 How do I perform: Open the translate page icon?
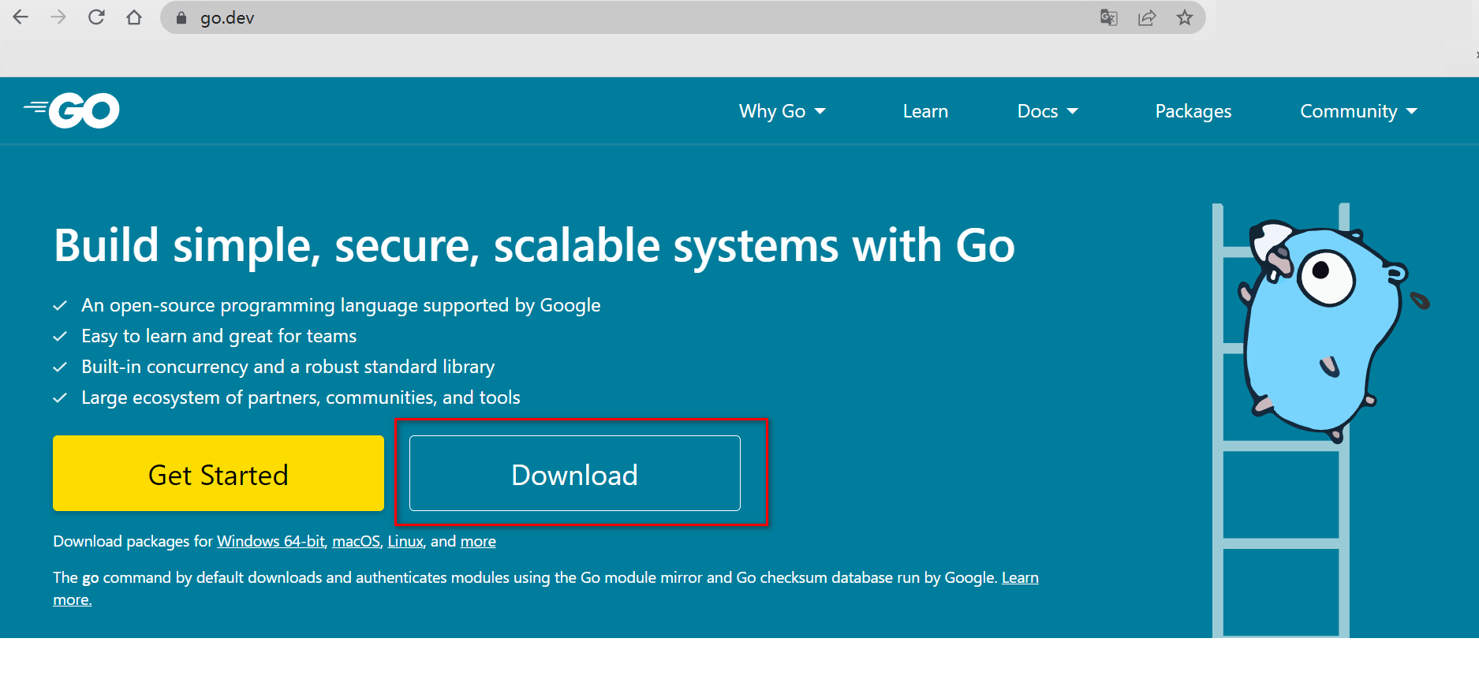[1109, 17]
